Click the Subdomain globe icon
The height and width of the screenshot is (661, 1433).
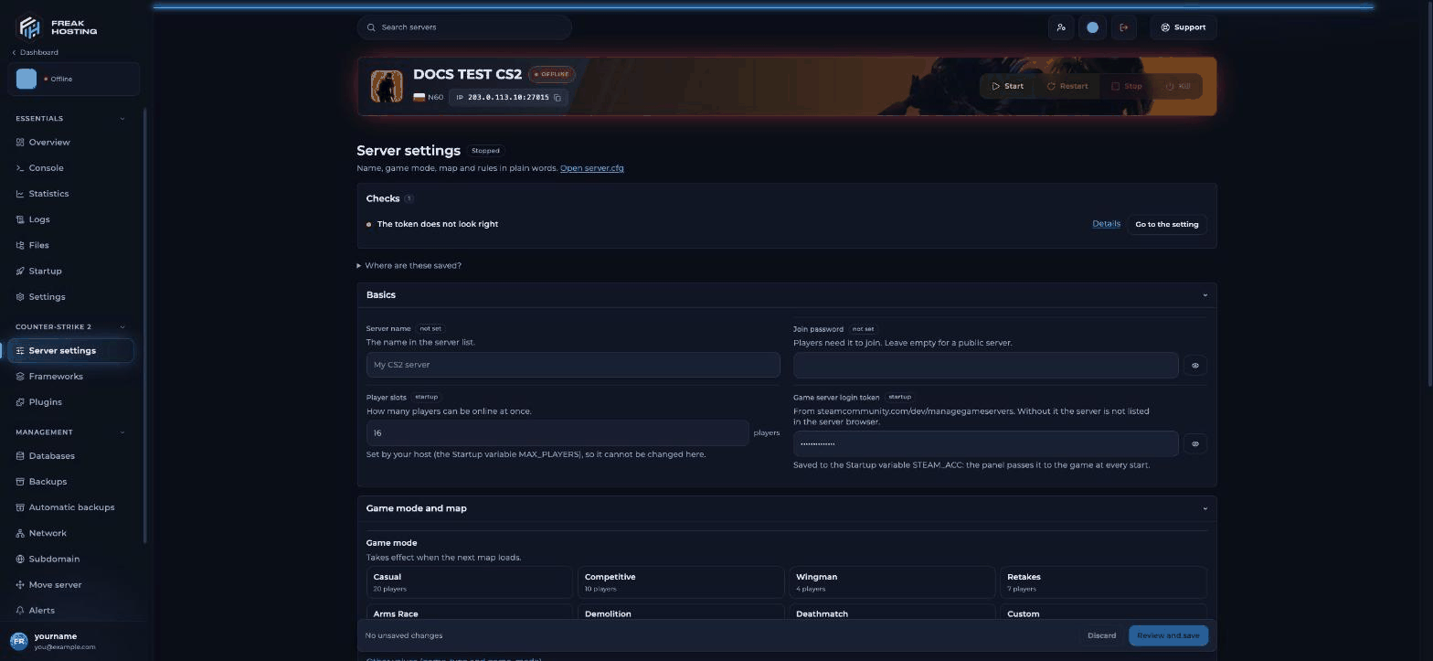tap(20, 559)
